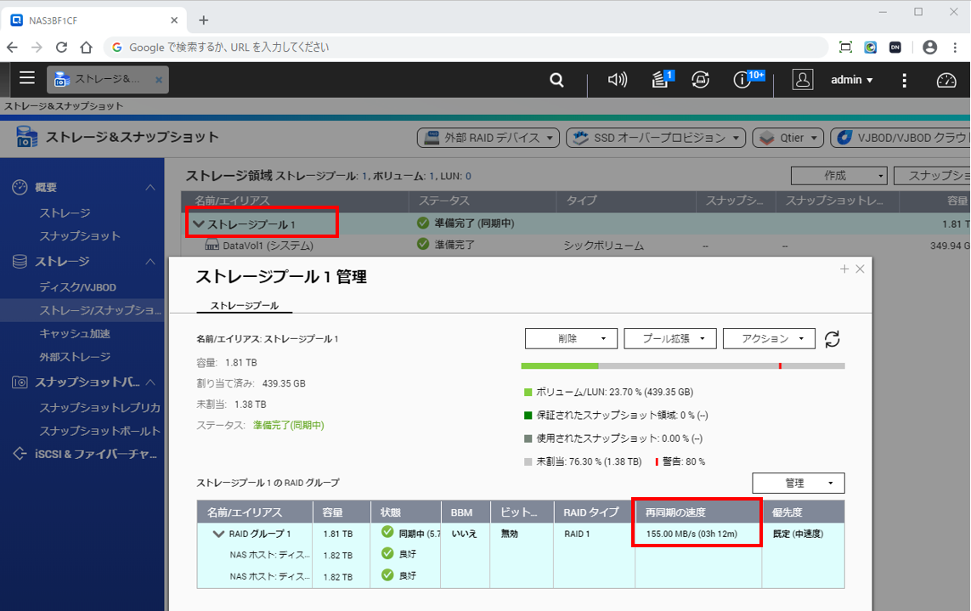Click the 削除 button
The height and width of the screenshot is (611, 971).
pyautogui.click(x=571, y=339)
